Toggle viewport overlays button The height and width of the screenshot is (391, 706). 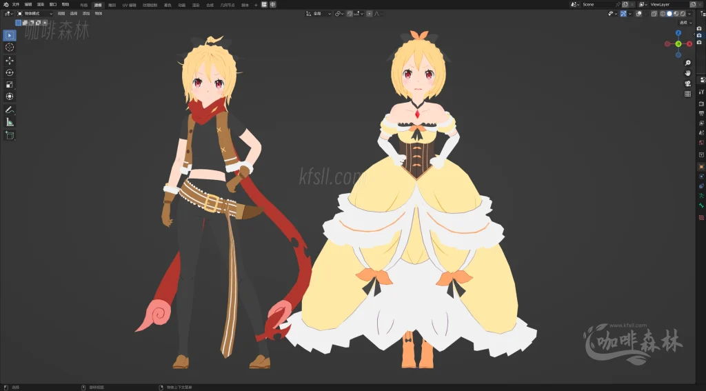638,14
